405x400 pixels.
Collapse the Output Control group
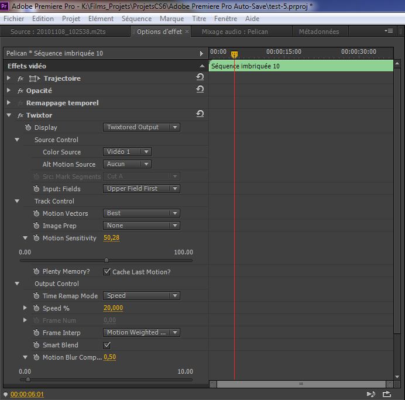(17, 284)
